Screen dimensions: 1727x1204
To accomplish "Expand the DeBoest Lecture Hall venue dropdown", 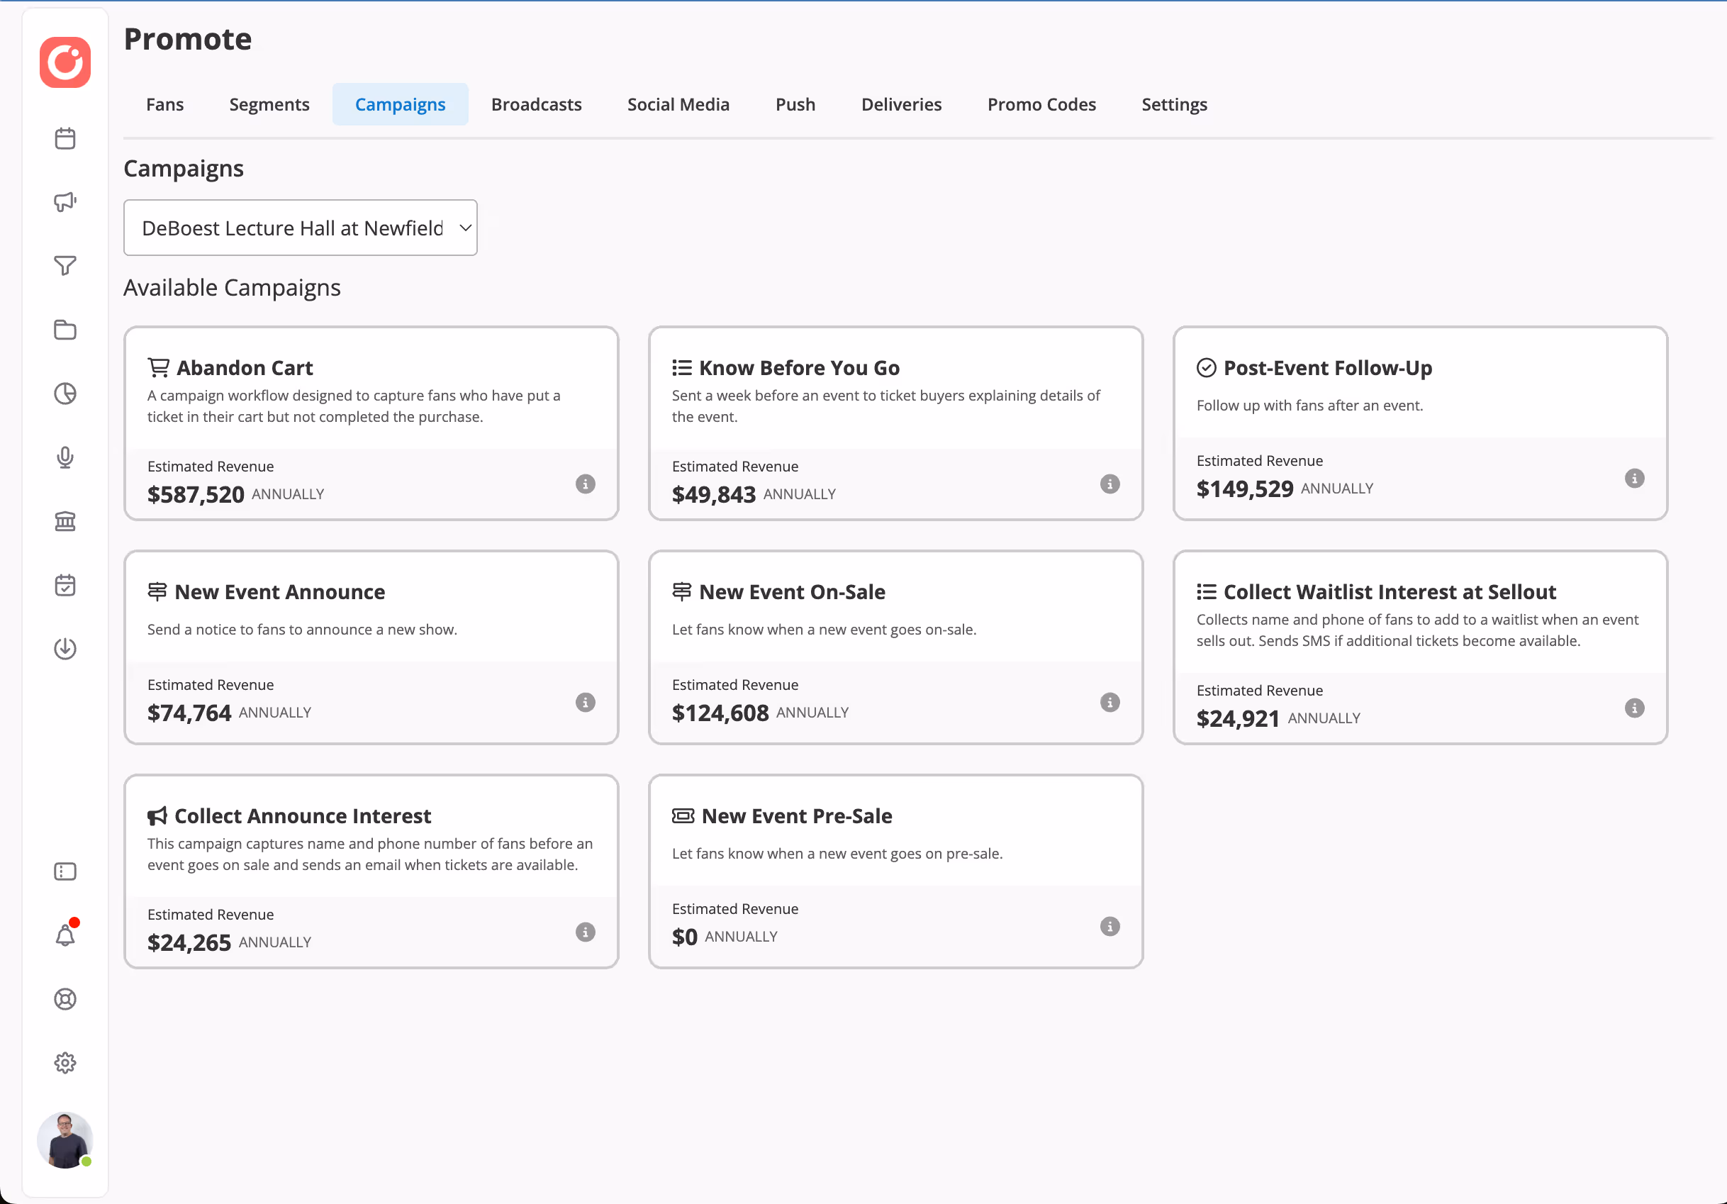I will (x=300, y=228).
